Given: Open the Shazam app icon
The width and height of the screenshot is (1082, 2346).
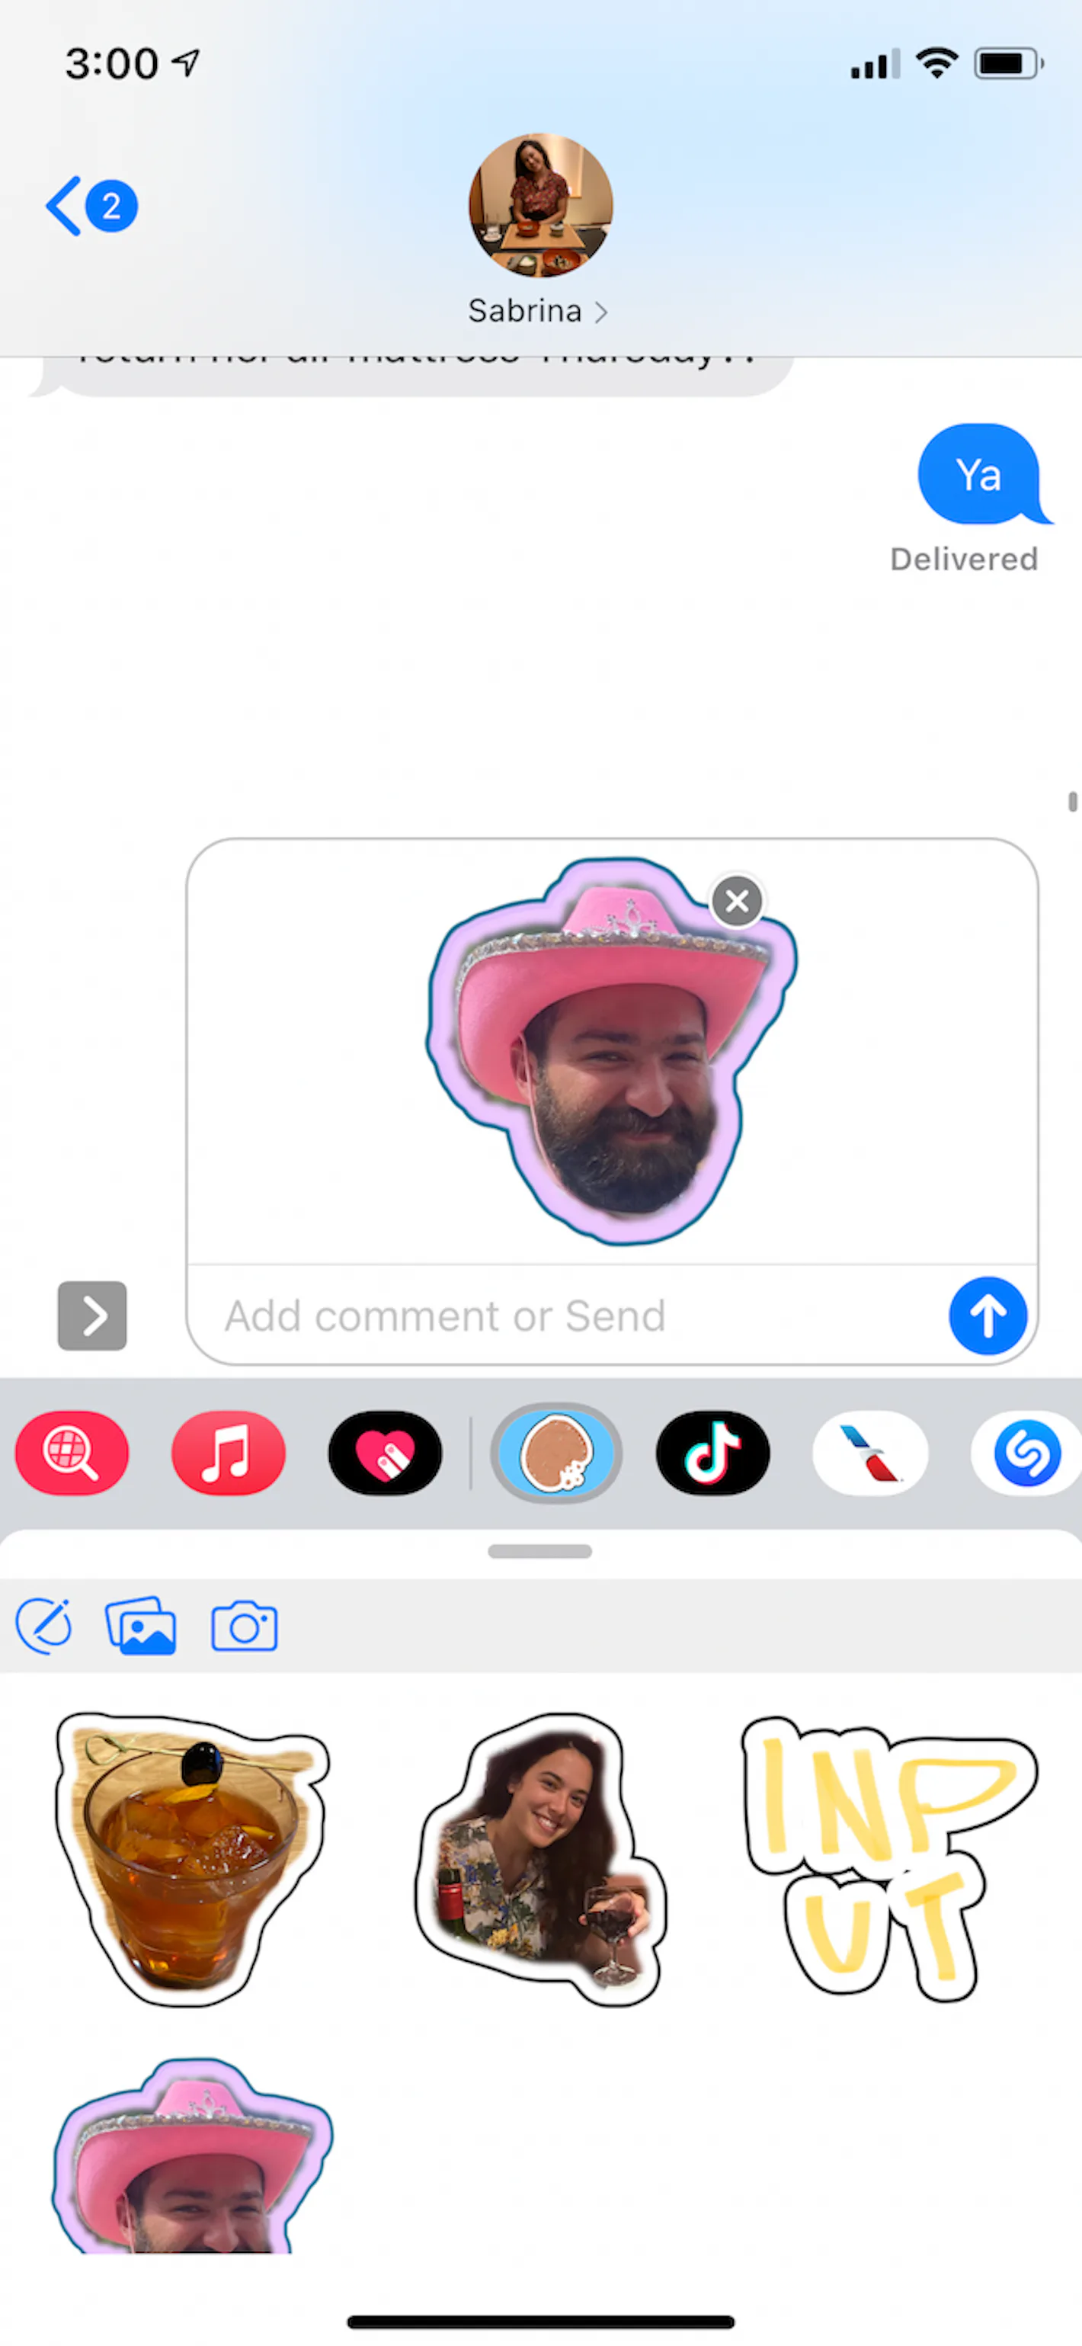Looking at the screenshot, I should coord(1026,1453).
